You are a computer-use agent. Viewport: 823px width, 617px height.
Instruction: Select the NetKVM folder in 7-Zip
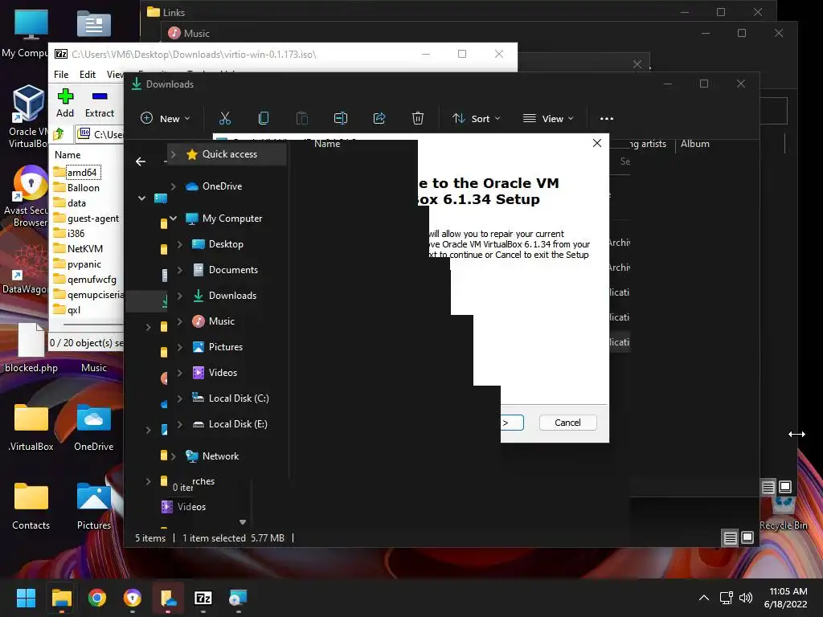coord(85,249)
